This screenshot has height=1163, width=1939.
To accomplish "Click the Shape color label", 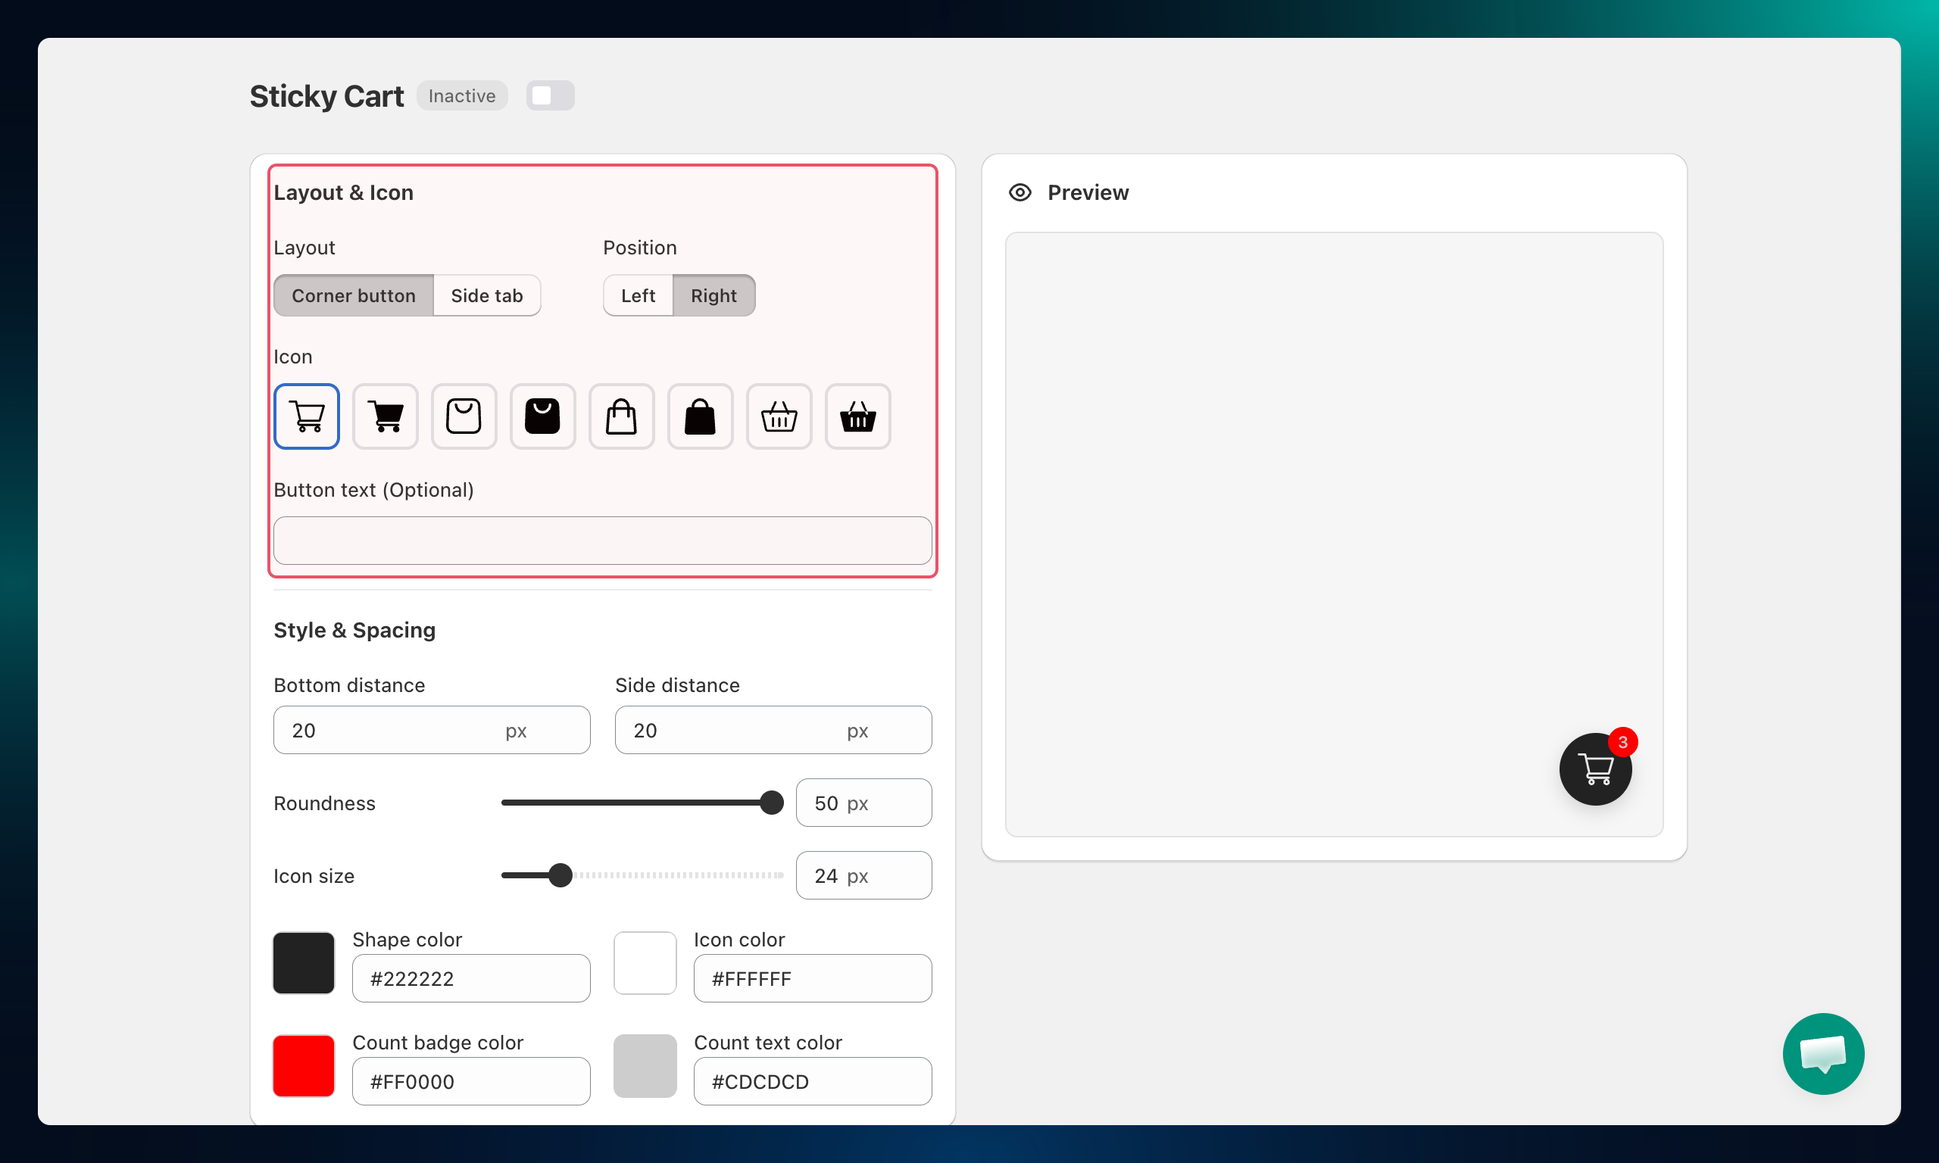I will [x=407, y=940].
